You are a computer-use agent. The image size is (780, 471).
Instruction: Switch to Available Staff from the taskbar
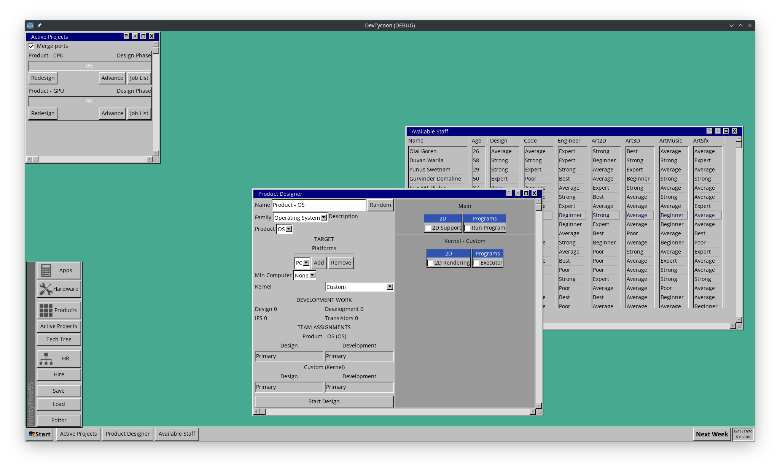[x=177, y=434]
